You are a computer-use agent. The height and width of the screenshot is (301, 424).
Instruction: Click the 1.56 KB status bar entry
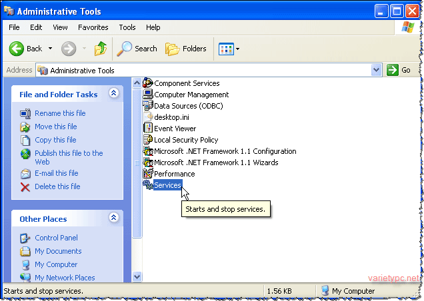[x=279, y=291]
